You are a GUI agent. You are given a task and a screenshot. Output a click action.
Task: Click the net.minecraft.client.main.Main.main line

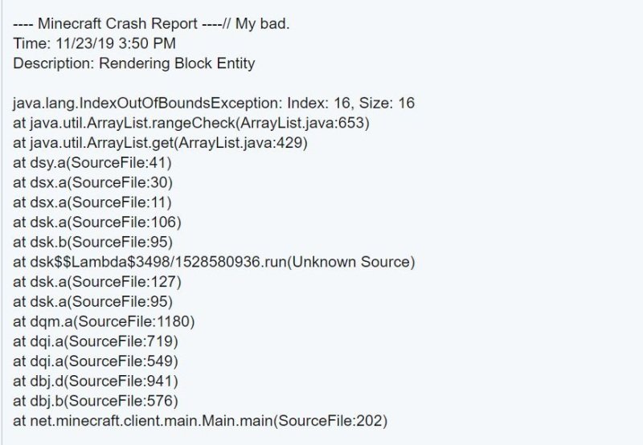[200, 420]
